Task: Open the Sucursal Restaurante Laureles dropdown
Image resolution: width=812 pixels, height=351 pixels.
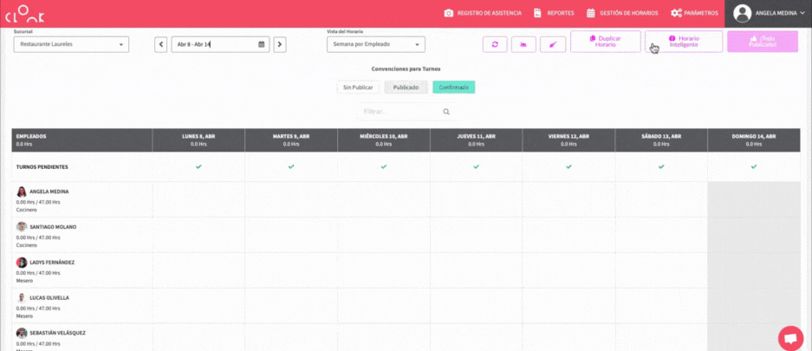Action: coord(71,44)
